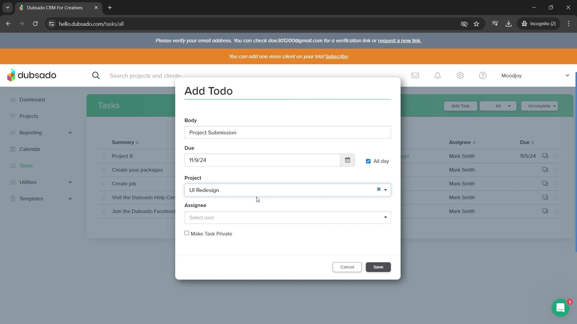Open the mail inbox icon

(x=415, y=76)
